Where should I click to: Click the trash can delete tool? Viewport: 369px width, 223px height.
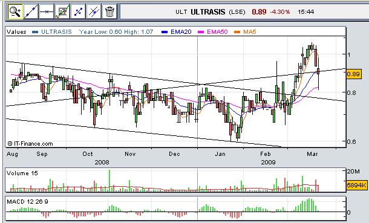[x=109, y=11]
